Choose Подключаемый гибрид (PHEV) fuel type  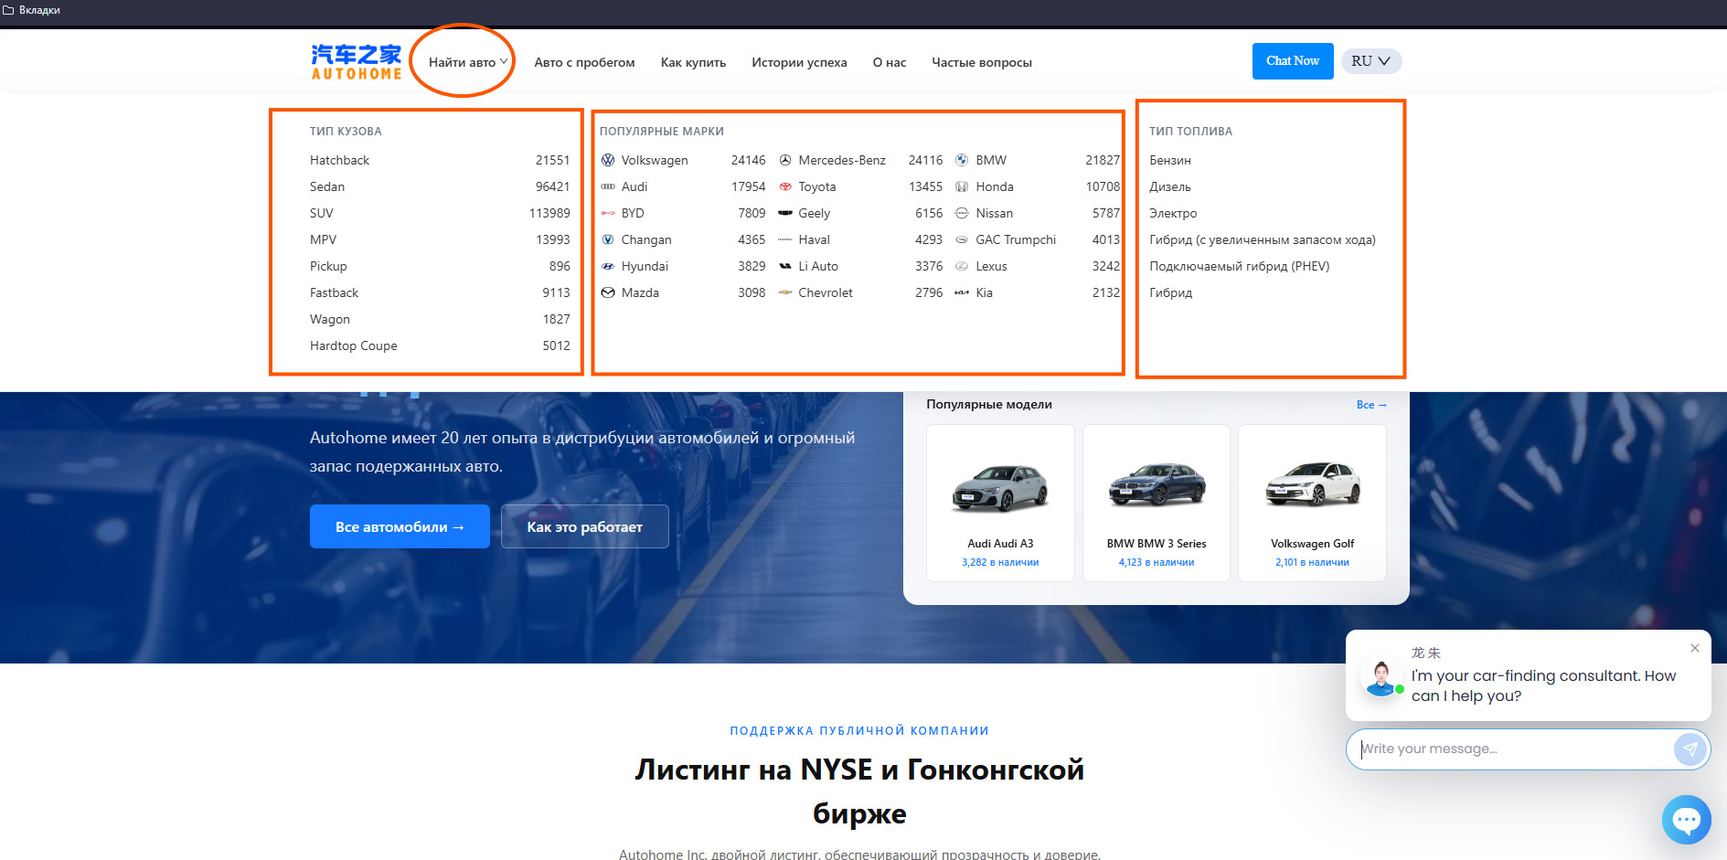tap(1240, 266)
